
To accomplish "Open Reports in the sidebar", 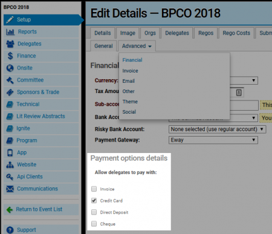I will click(41, 32).
